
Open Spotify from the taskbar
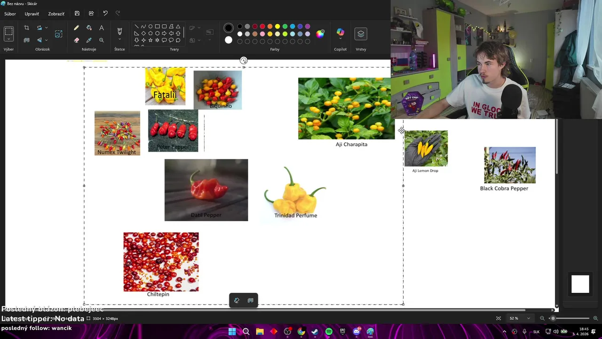click(329, 332)
